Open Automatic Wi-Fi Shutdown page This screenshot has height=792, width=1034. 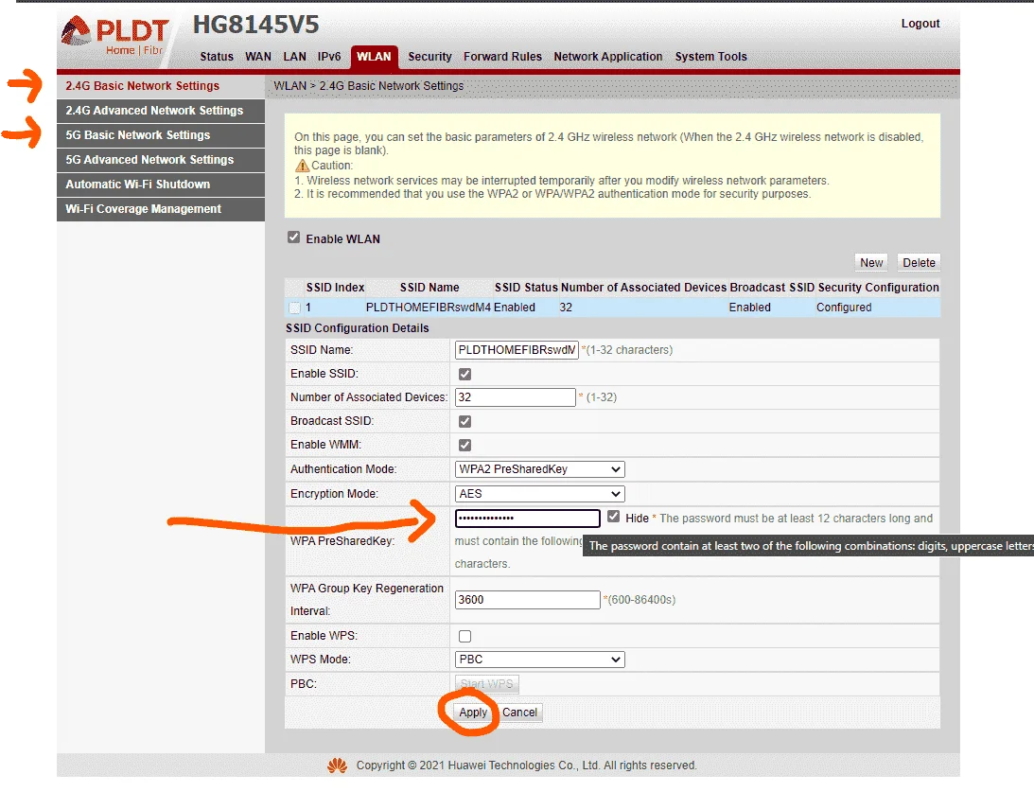point(161,185)
